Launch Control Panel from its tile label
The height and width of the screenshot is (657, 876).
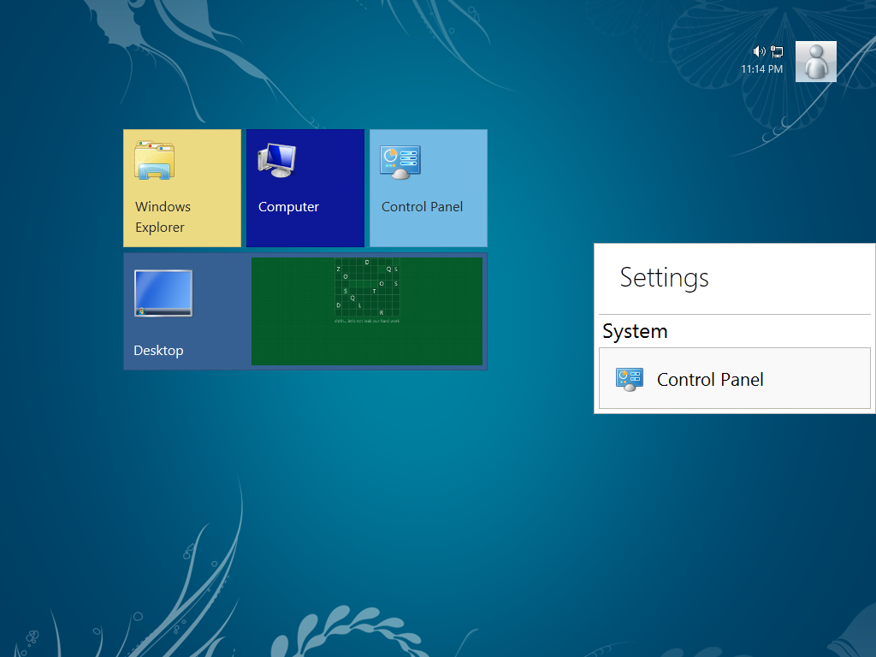pos(422,207)
